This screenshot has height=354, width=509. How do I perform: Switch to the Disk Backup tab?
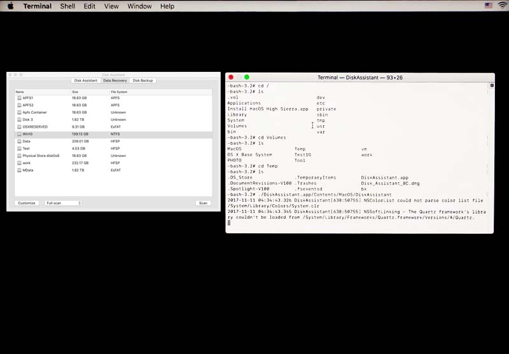143,80
